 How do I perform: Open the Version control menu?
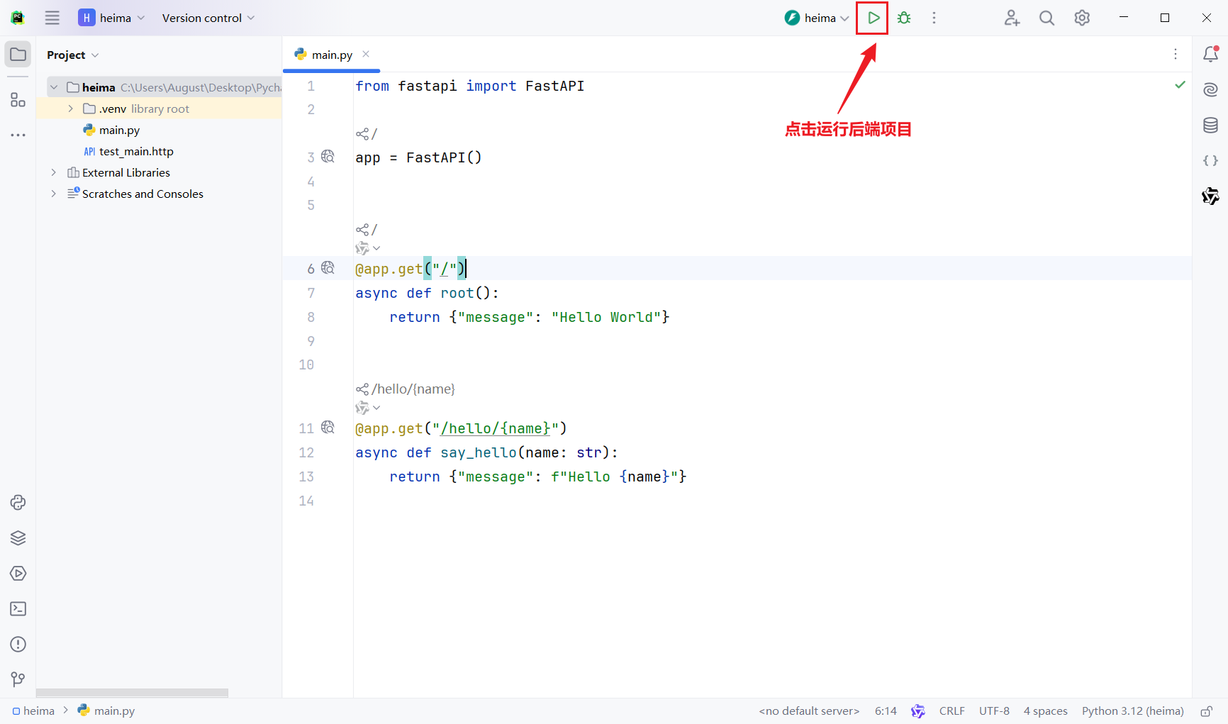coord(208,18)
